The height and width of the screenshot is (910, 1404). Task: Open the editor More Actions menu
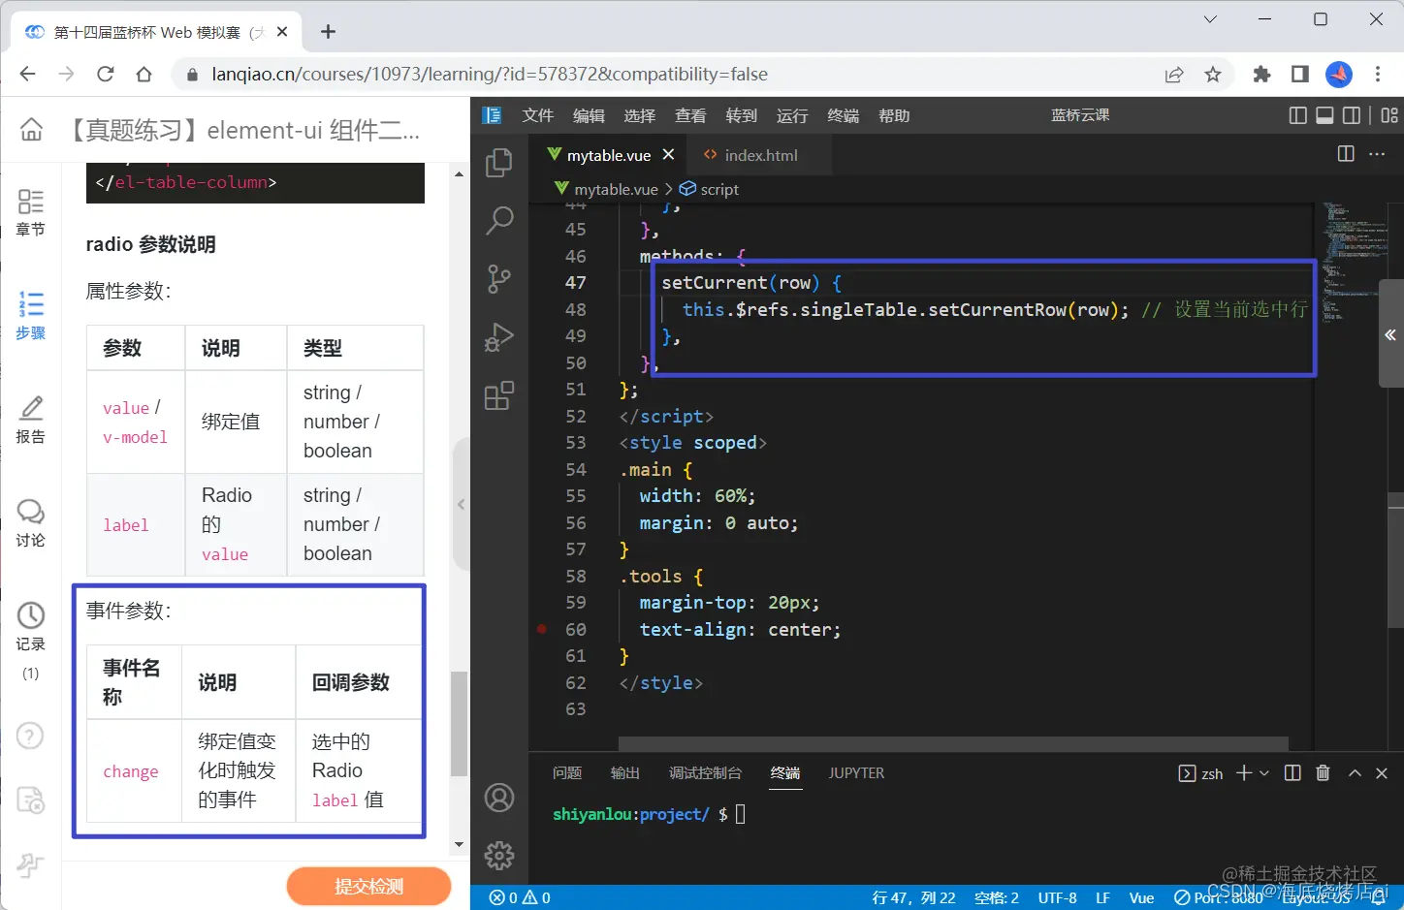[1378, 153]
